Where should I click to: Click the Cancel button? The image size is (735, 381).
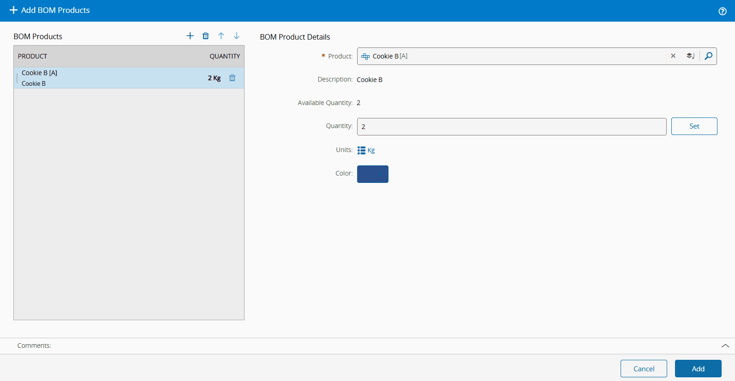[x=644, y=369]
